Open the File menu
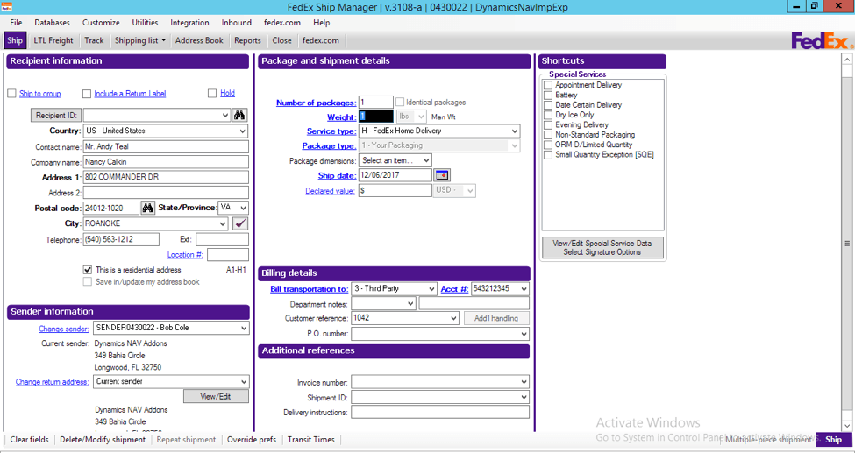This screenshot has width=855, height=453. [17, 23]
